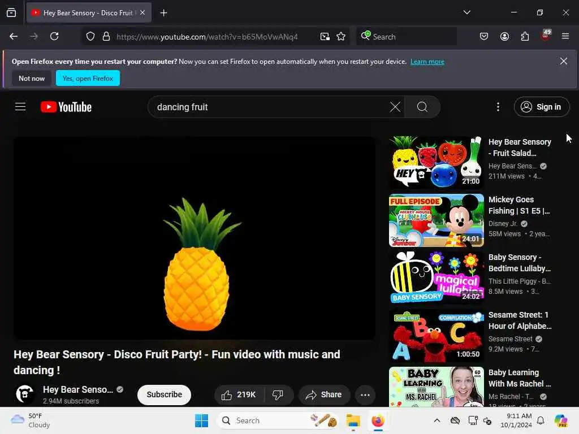Viewport: 579px width, 434px height.
Task: Bookmark this page with the star
Action: [341, 37]
